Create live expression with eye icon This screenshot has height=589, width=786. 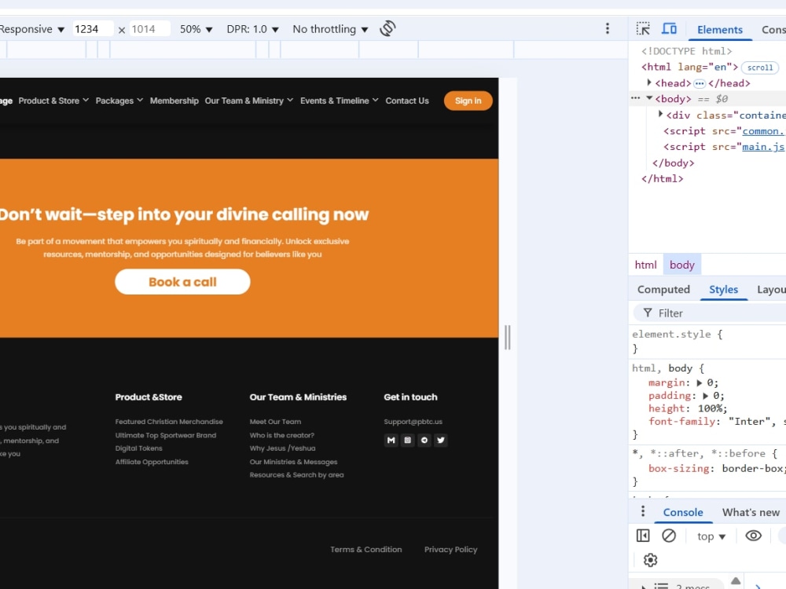(x=753, y=536)
